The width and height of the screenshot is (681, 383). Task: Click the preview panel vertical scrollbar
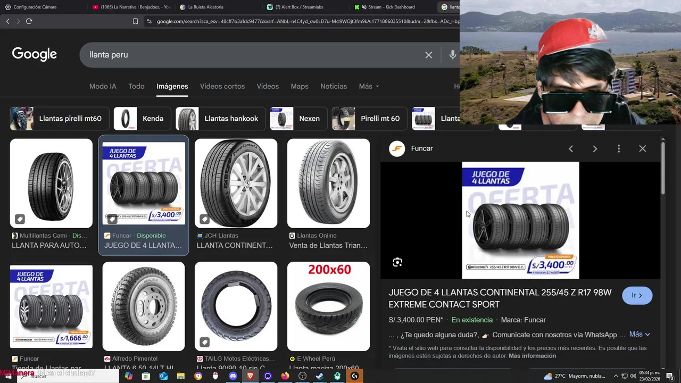click(662, 168)
